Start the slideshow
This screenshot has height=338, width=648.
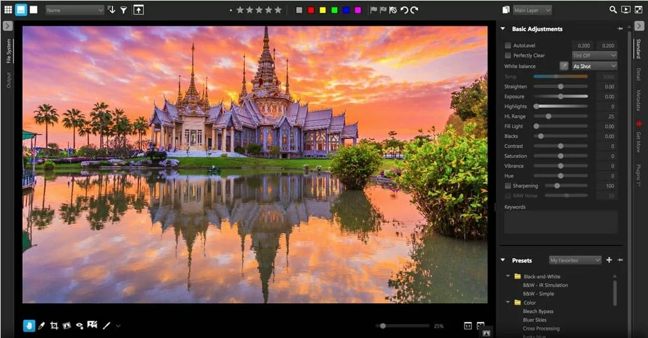[626, 9]
